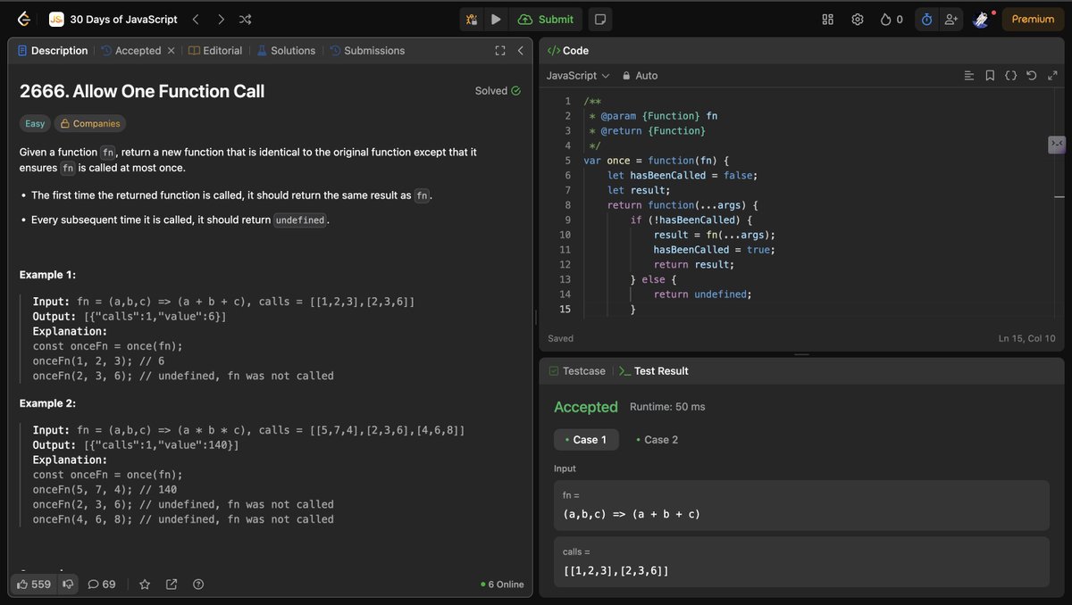The height and width of the screenshot is (605, 1072).
Task: Click the Runtime: 50 ms text
Action: (x=667, y=407)
